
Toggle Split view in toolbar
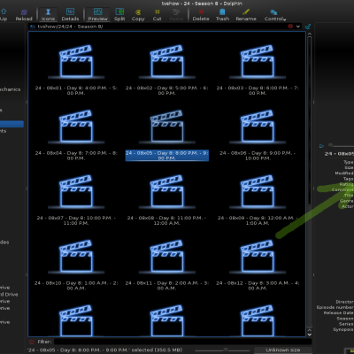(119, 15)
